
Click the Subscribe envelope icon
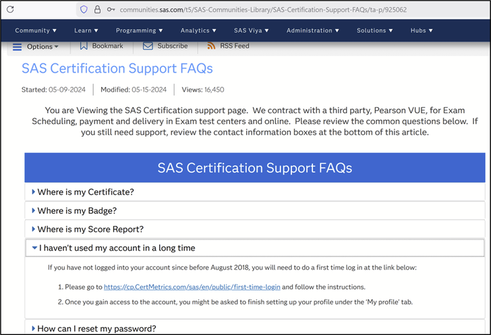point(148,46)
